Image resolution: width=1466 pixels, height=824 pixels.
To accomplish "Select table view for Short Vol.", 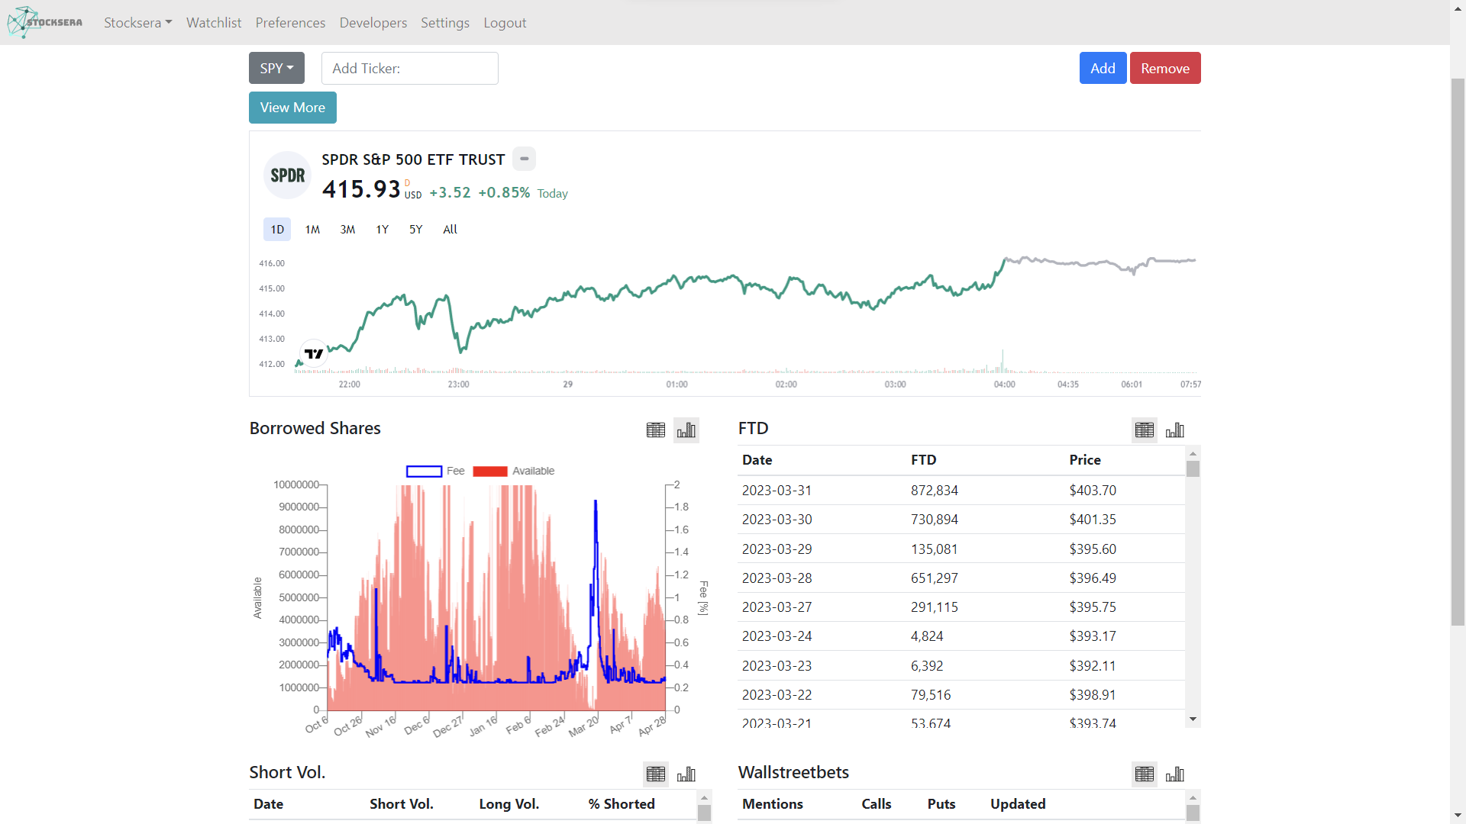I will coord(655,774).
